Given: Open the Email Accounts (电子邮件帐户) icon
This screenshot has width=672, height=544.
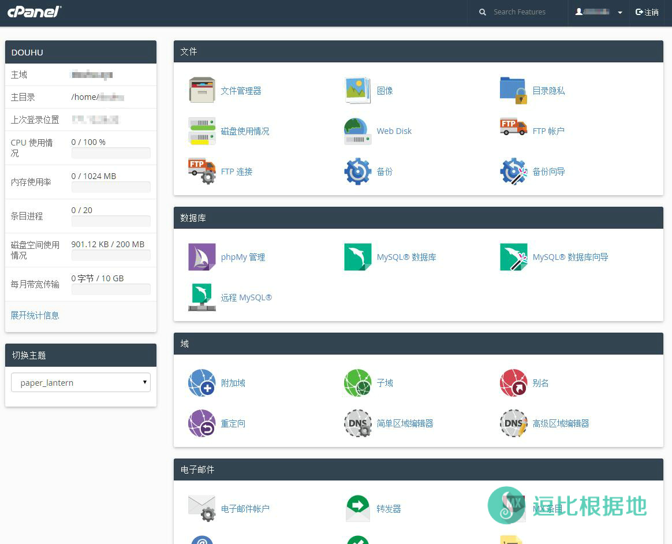Looking at the screenshot, I should click(201, 509).
